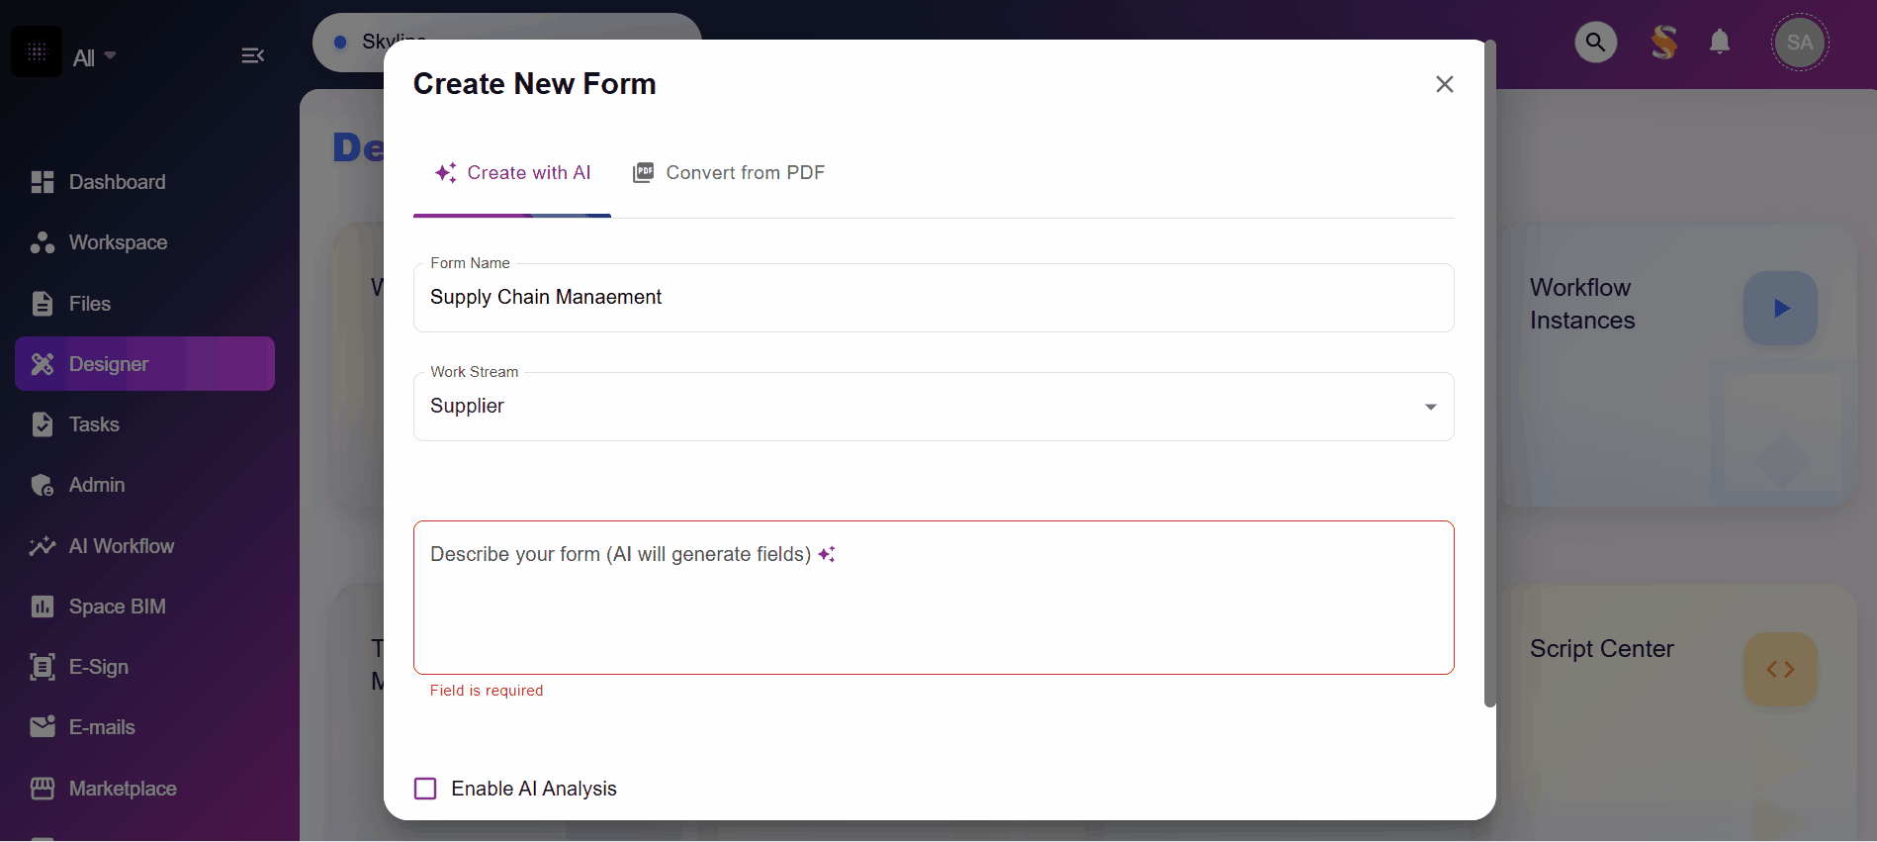This screenshot has height=842, width=1877.
Task: Click the Workspace dots icon
Action: [x=43, y=242]
